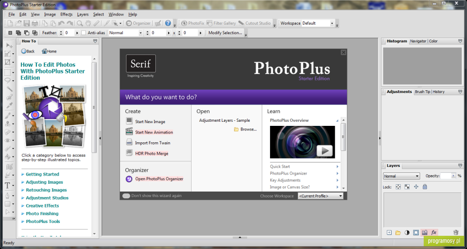Click HDR Photo Merge
The image size is (467, 249).
[151, 154]
